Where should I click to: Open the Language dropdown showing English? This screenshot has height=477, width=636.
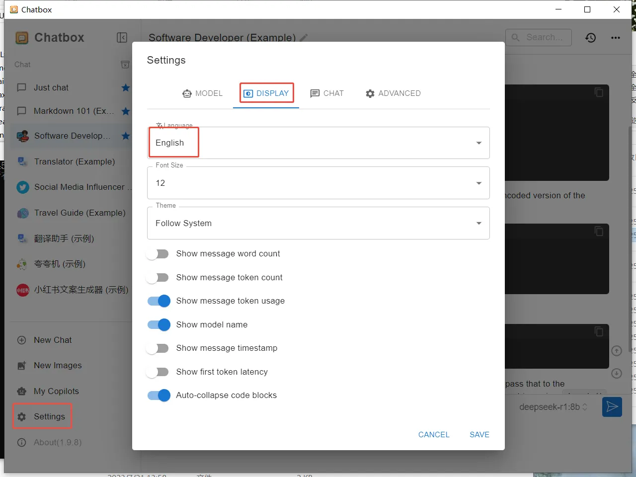pos(318,143)
